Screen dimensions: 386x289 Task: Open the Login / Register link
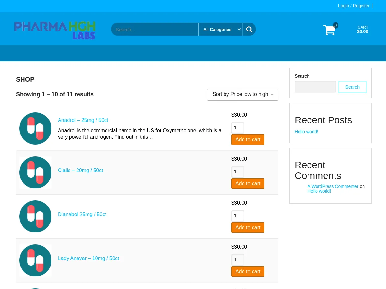354,6
